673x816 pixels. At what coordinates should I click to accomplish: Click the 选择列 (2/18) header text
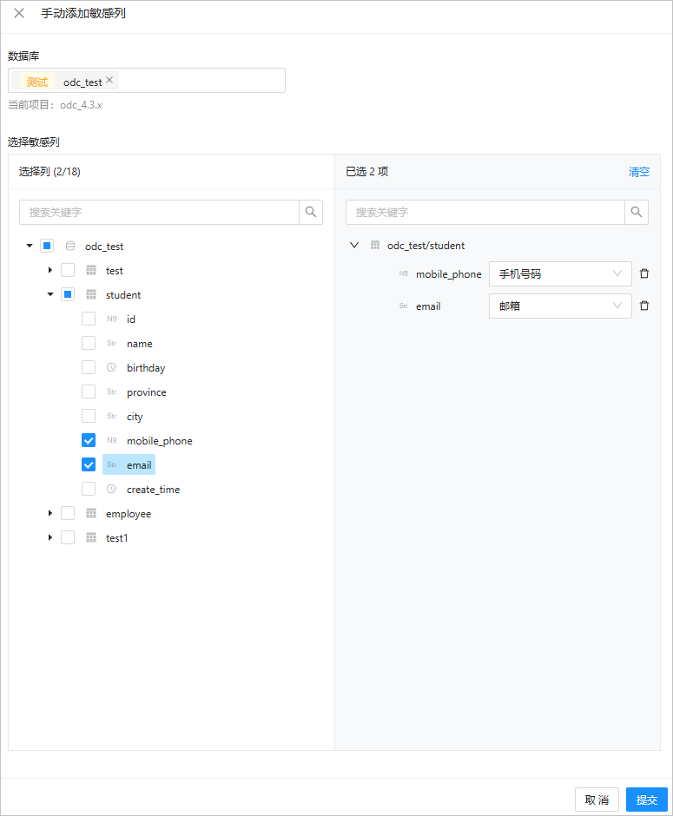pyautogui.click(x=49, y=172)
